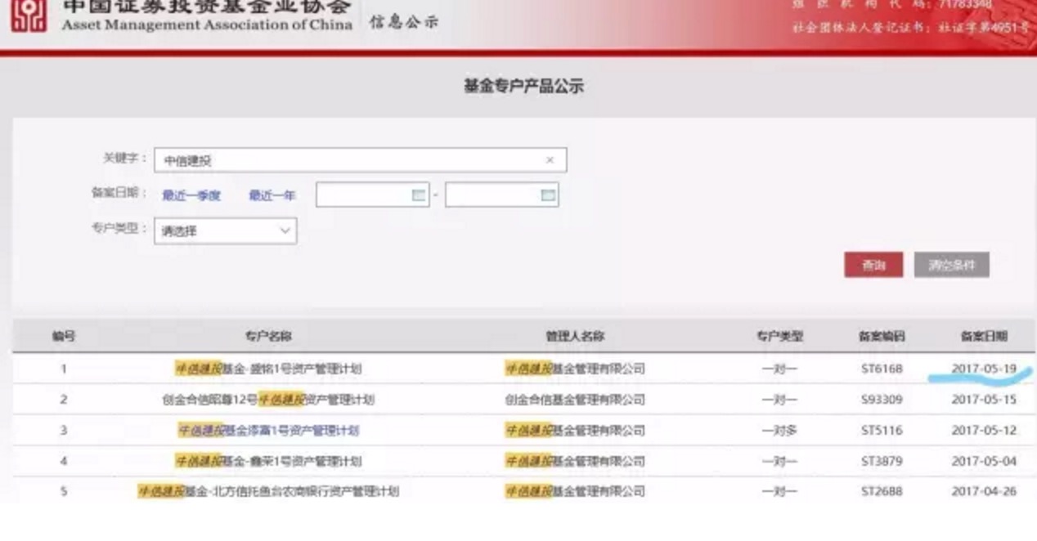The image size is (1037, 541).
Task: Open the product name in the ST5116 row
Action: [x=268, y=430]
